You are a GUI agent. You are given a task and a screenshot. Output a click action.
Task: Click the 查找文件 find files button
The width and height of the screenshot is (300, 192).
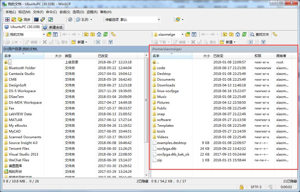tap(260, 35)
